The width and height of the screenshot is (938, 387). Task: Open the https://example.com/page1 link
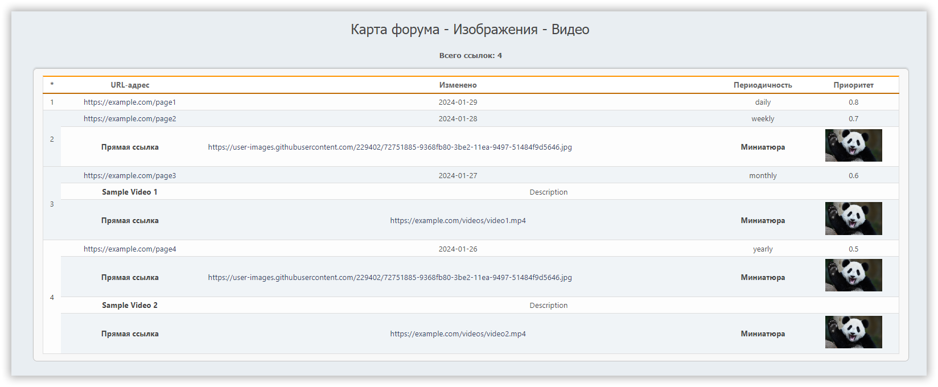[130, 102]
